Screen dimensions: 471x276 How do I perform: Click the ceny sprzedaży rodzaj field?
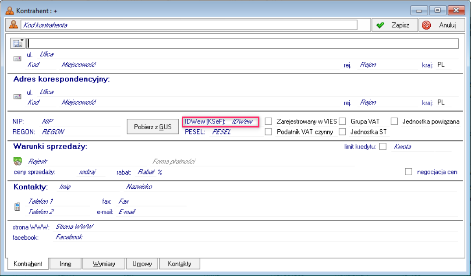click(91, 172)
